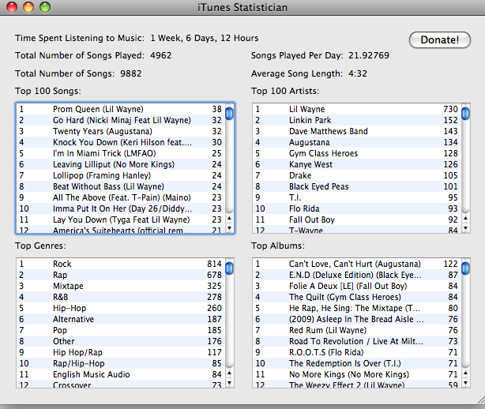Click the Donate! button

[x=439, y=40]
